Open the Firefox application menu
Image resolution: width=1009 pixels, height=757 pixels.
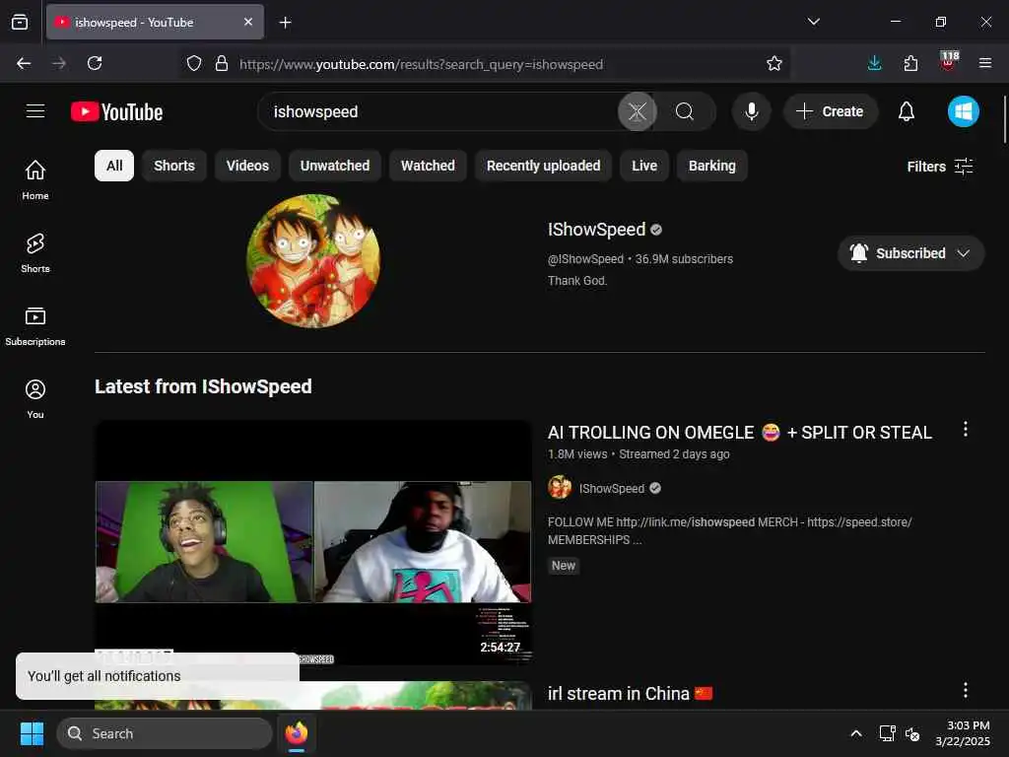985,63
